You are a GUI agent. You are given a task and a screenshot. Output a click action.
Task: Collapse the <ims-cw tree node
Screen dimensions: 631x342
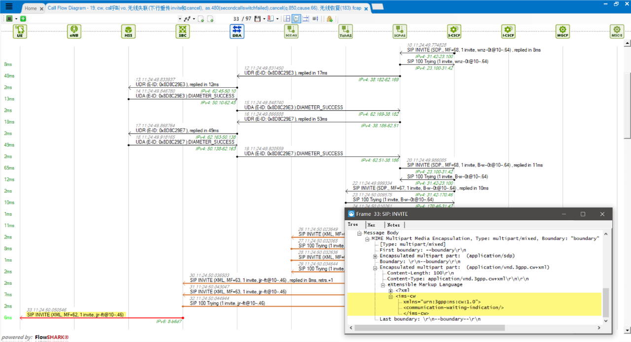(x=391, y=297)
